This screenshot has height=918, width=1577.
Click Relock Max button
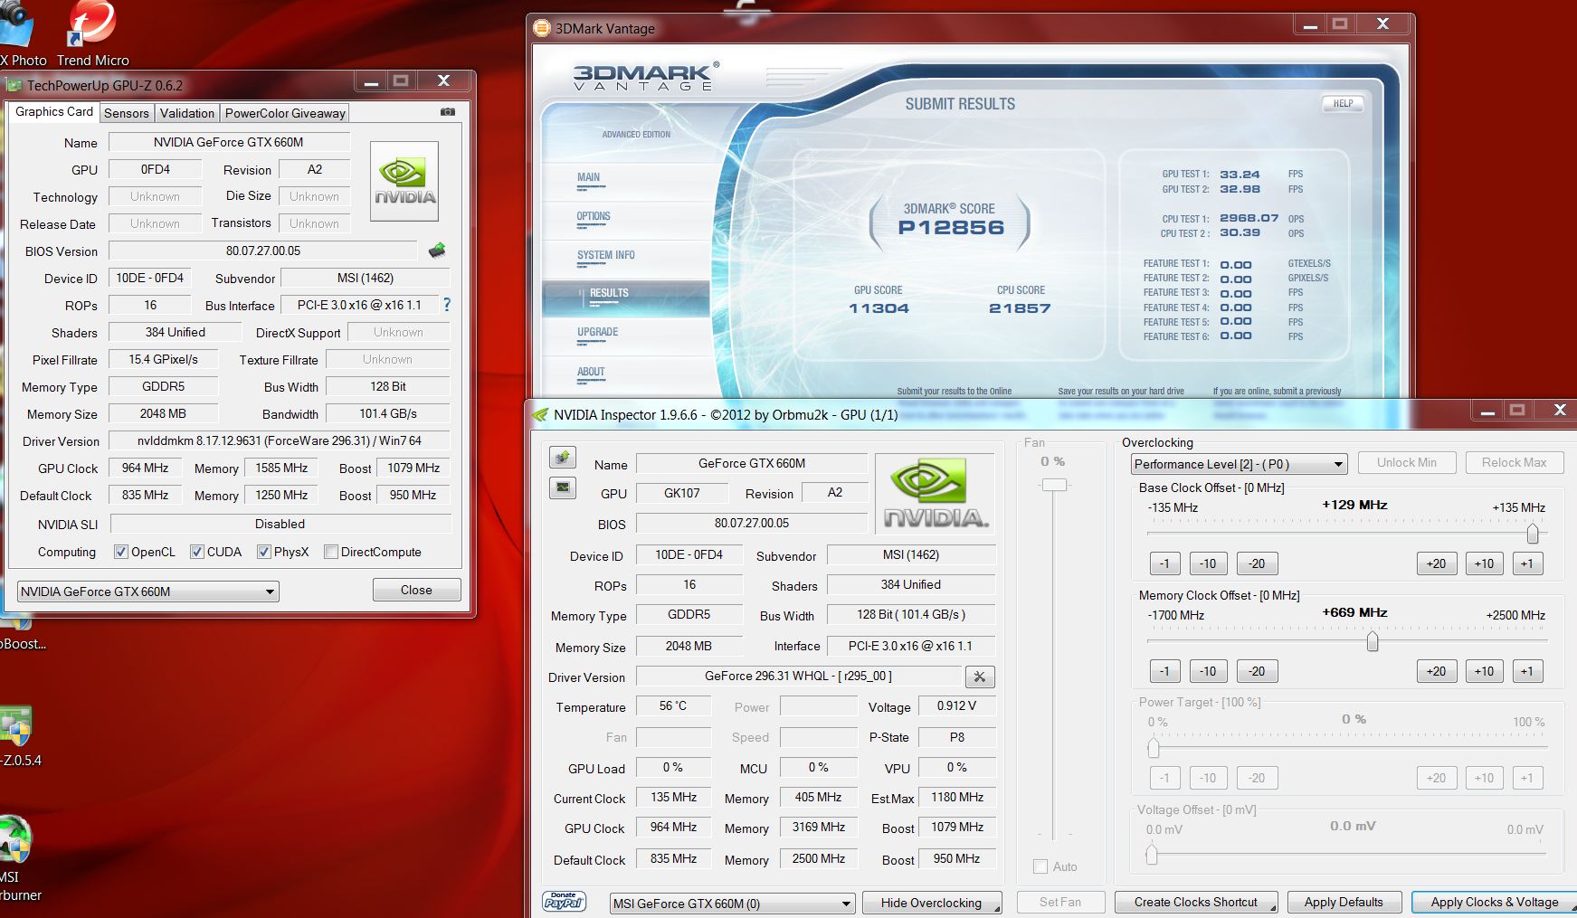tap(1514, 462)
